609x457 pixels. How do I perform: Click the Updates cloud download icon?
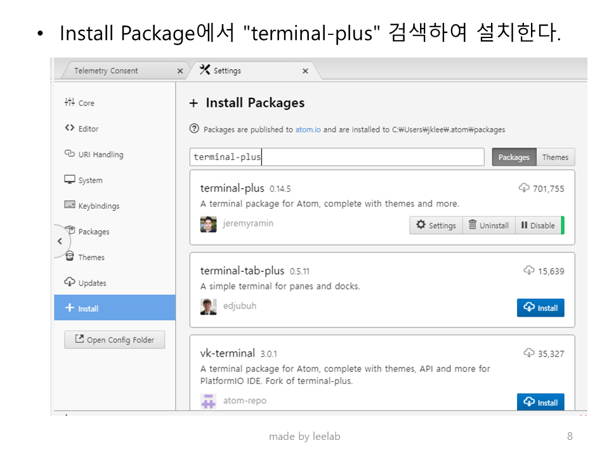click(x=70, y=282)
